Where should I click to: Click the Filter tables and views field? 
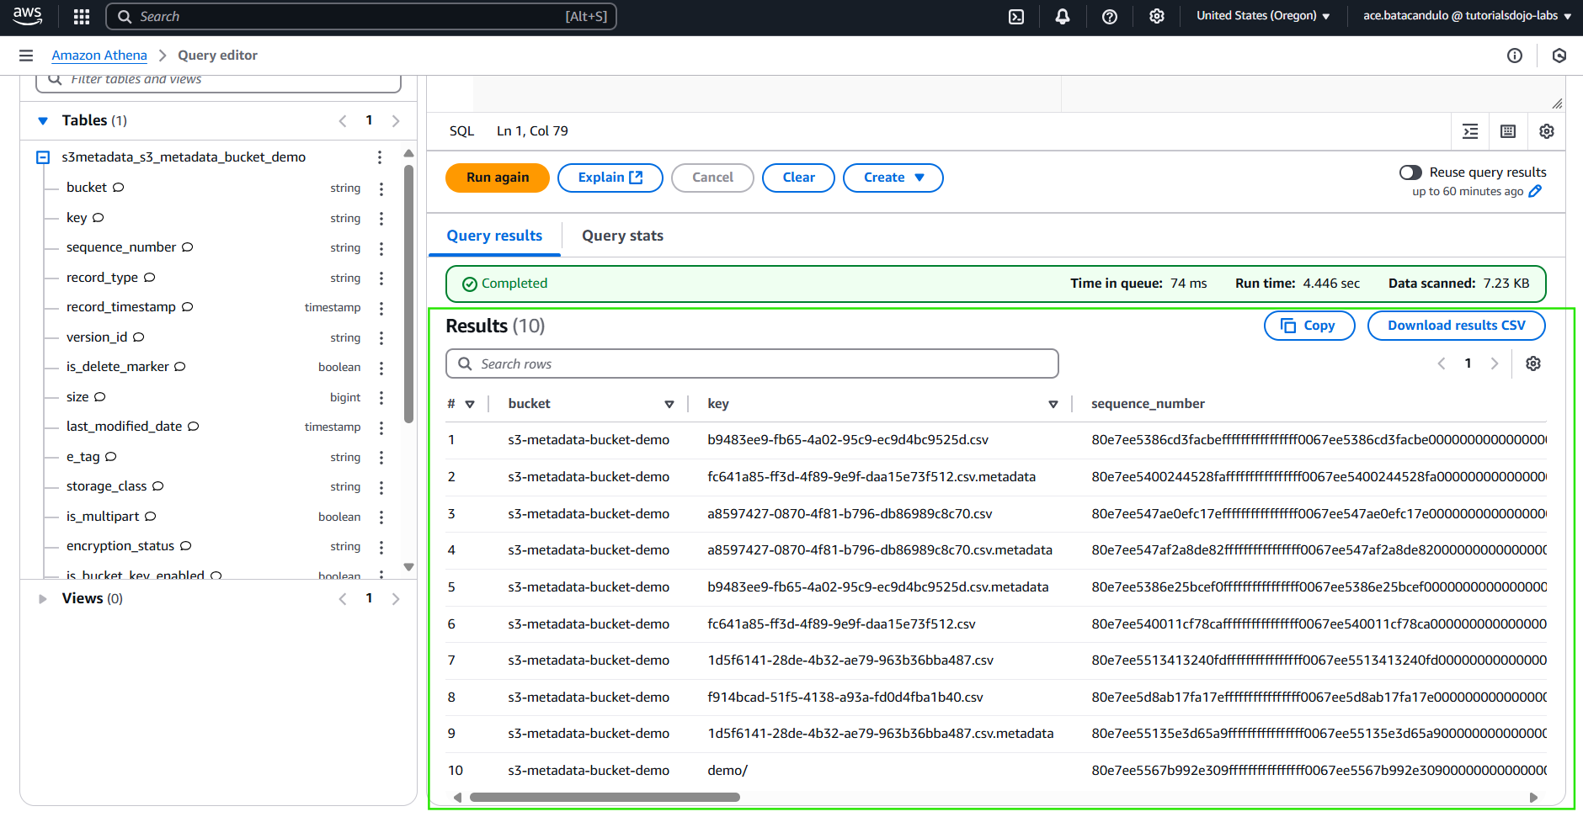(218, 82)
